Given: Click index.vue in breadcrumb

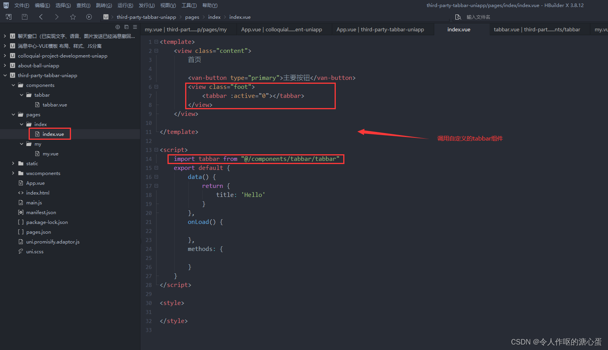Looking at the screenshot, I should (240, 17).
